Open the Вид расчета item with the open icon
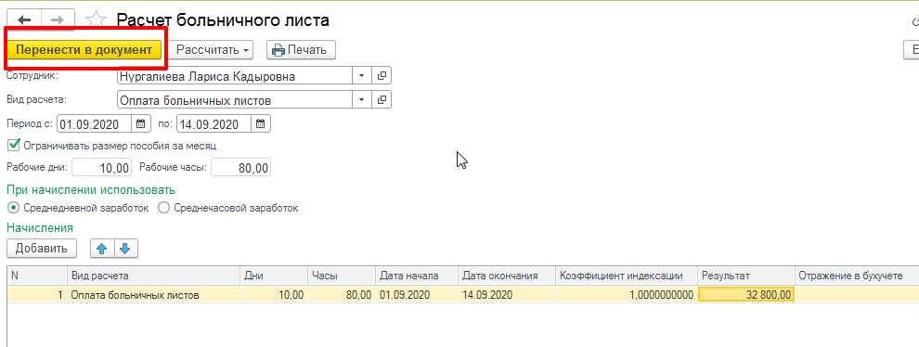Screen dimensions: 919x347 click(x=382, y=99)
